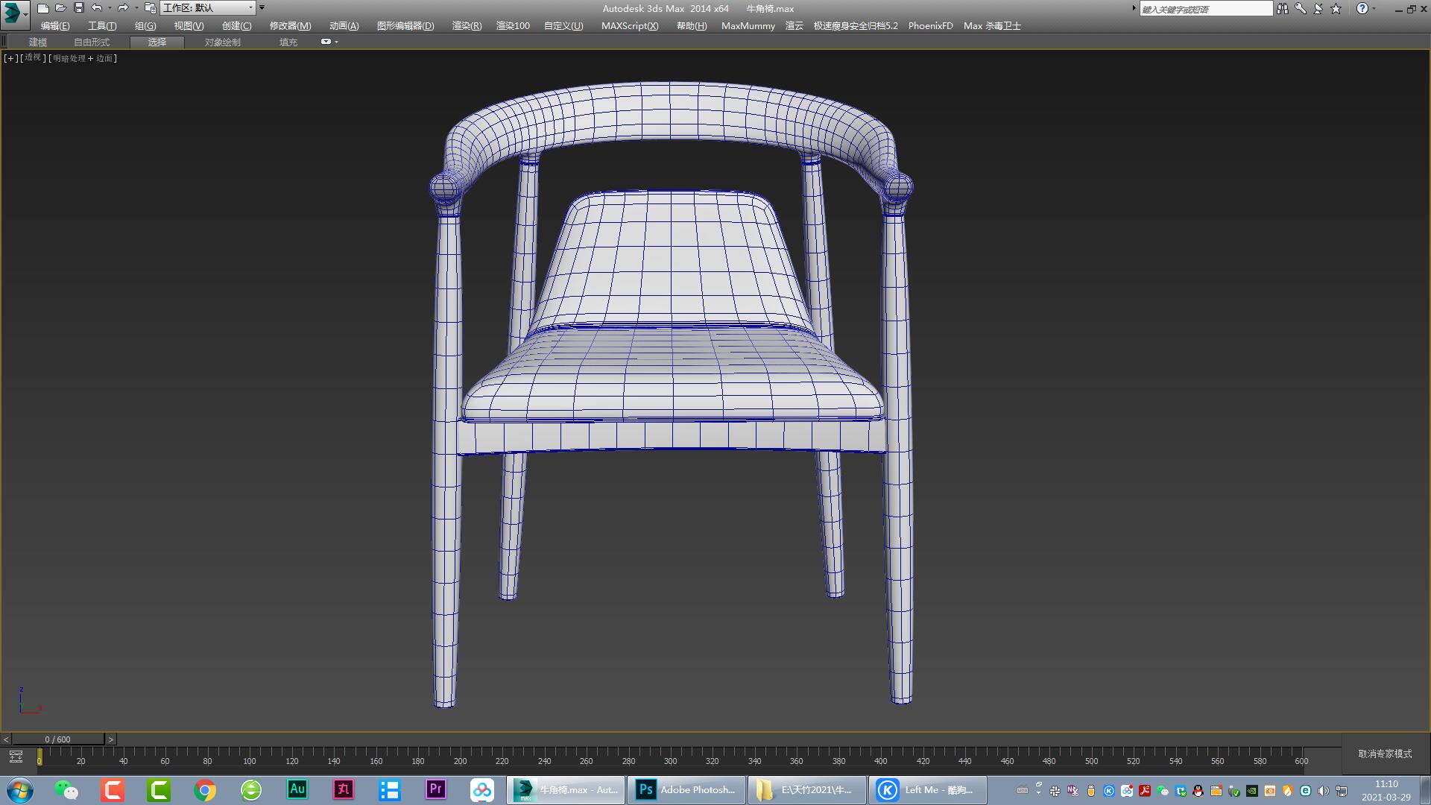Save the scene using the Save icon
1431x805 pixels.
(x=78, y=8)
